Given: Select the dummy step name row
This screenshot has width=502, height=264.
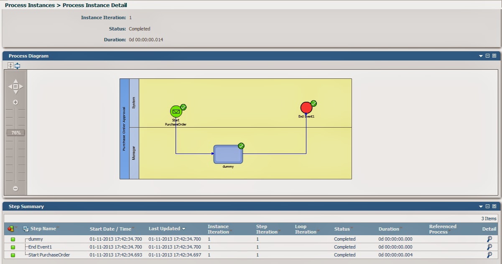Looking at the screenshot, I should click(x=36, y=239).
